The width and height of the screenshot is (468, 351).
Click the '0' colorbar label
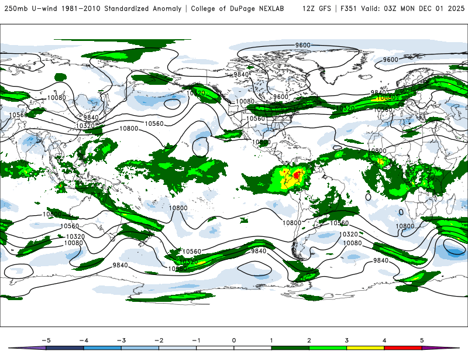234,340
